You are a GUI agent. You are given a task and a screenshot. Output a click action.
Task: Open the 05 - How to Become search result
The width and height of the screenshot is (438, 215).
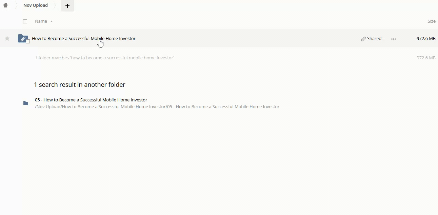pos(91,100)
